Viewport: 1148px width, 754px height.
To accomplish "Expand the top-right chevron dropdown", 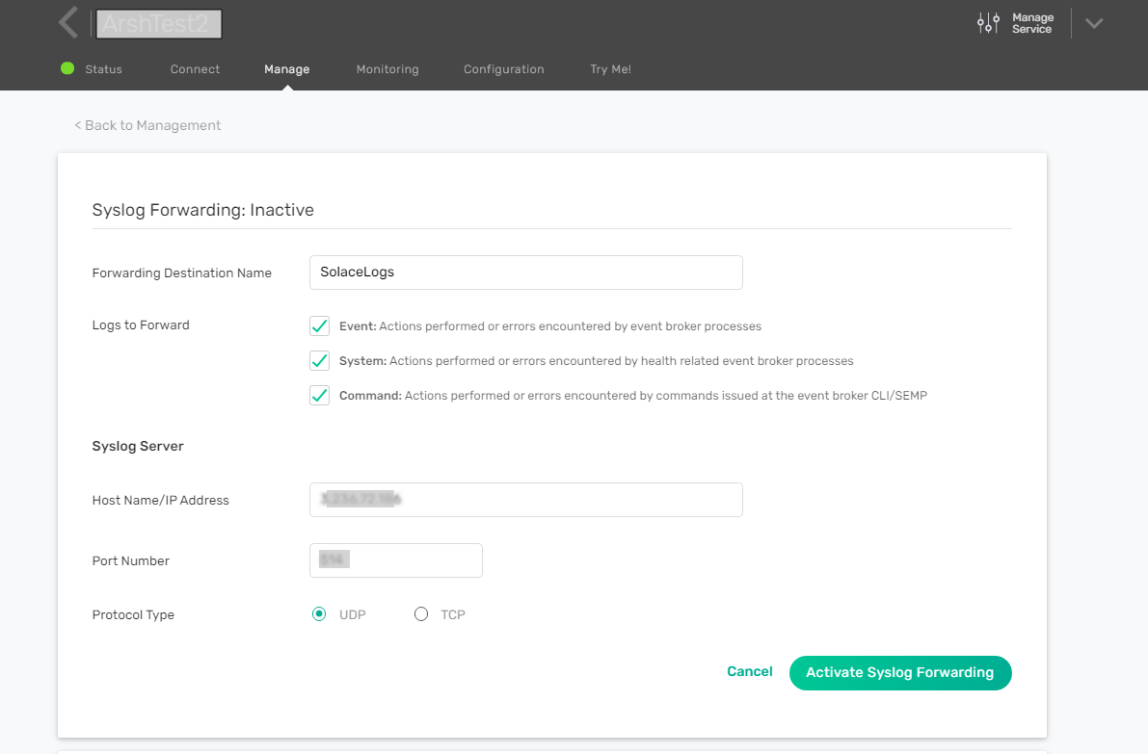I will (1093, 24).
